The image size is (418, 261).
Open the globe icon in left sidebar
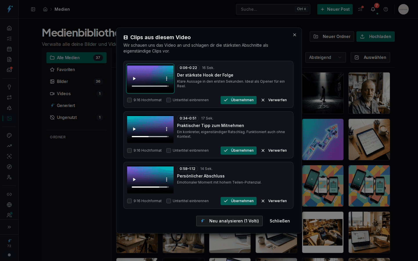pos(9,205)
